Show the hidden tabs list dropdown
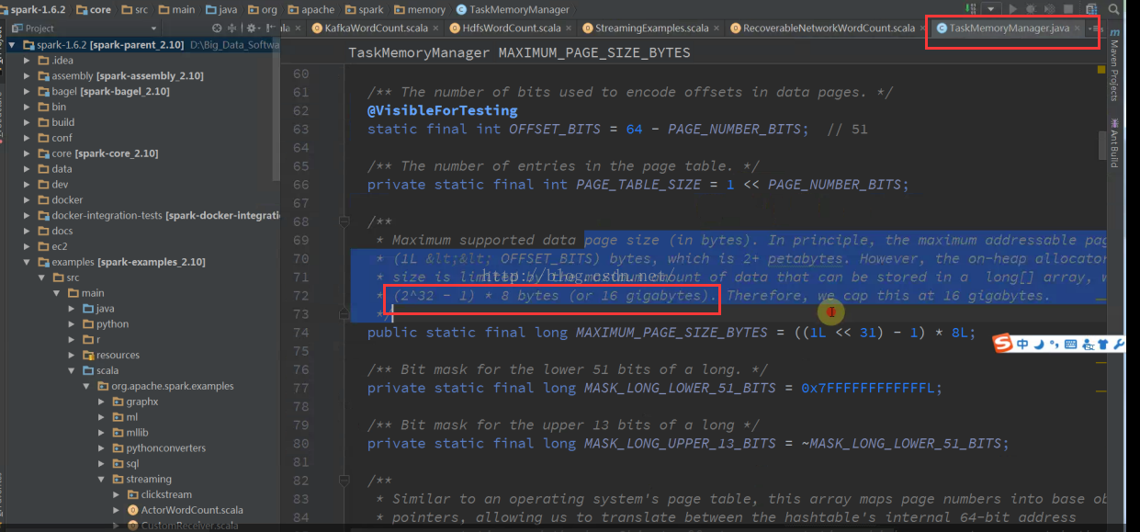 pos(1093,28)
